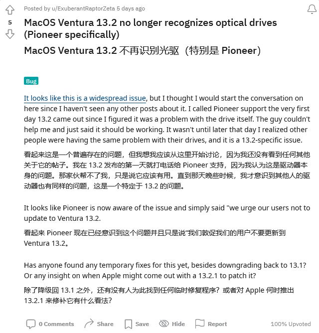319x333 pixels.
Task: Select the '100% Upvoted' text
Action: point(291,324)
